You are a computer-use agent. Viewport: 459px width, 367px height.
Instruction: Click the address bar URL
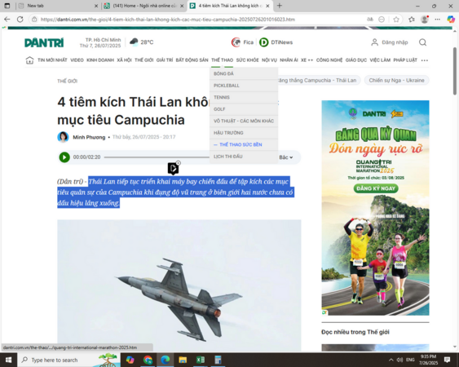coord(168,20)
